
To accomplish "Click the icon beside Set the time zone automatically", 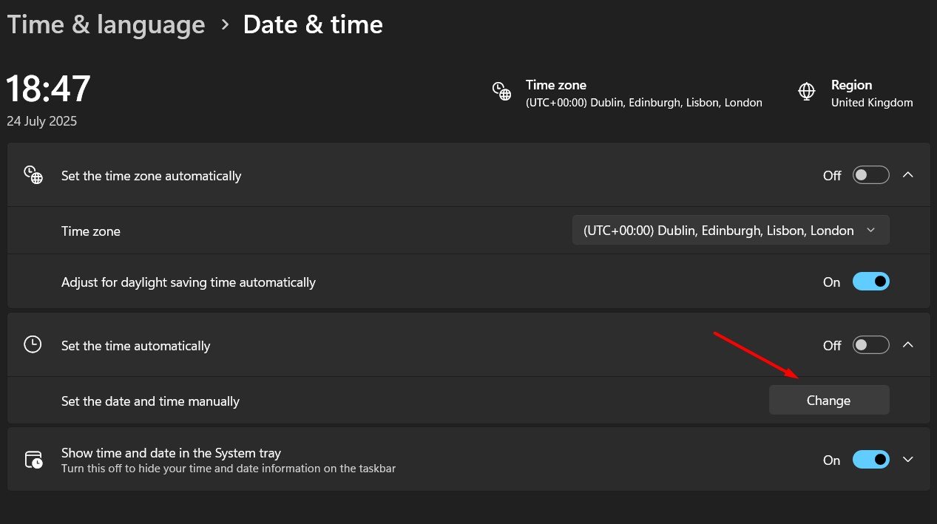I will tap(33, 175).
